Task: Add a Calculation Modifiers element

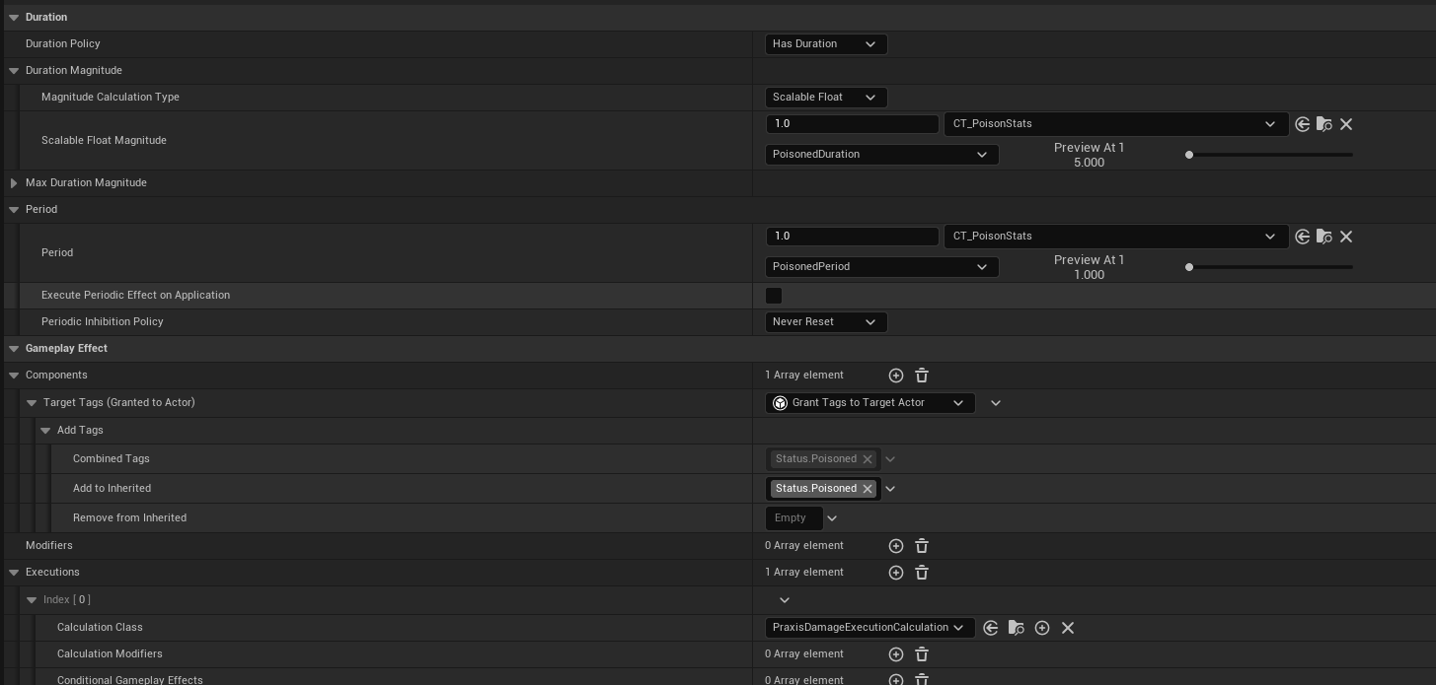Action: (896, 654)
